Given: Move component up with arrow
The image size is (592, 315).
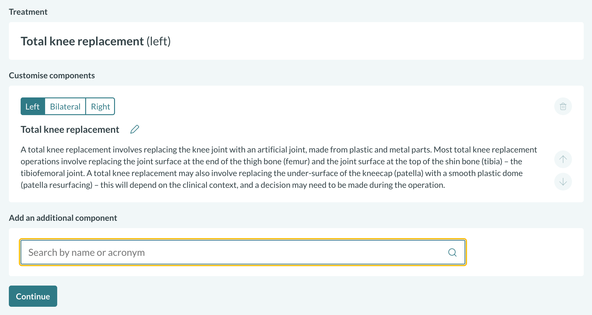Looking at the screenshot, I should [x=563, y=159].
